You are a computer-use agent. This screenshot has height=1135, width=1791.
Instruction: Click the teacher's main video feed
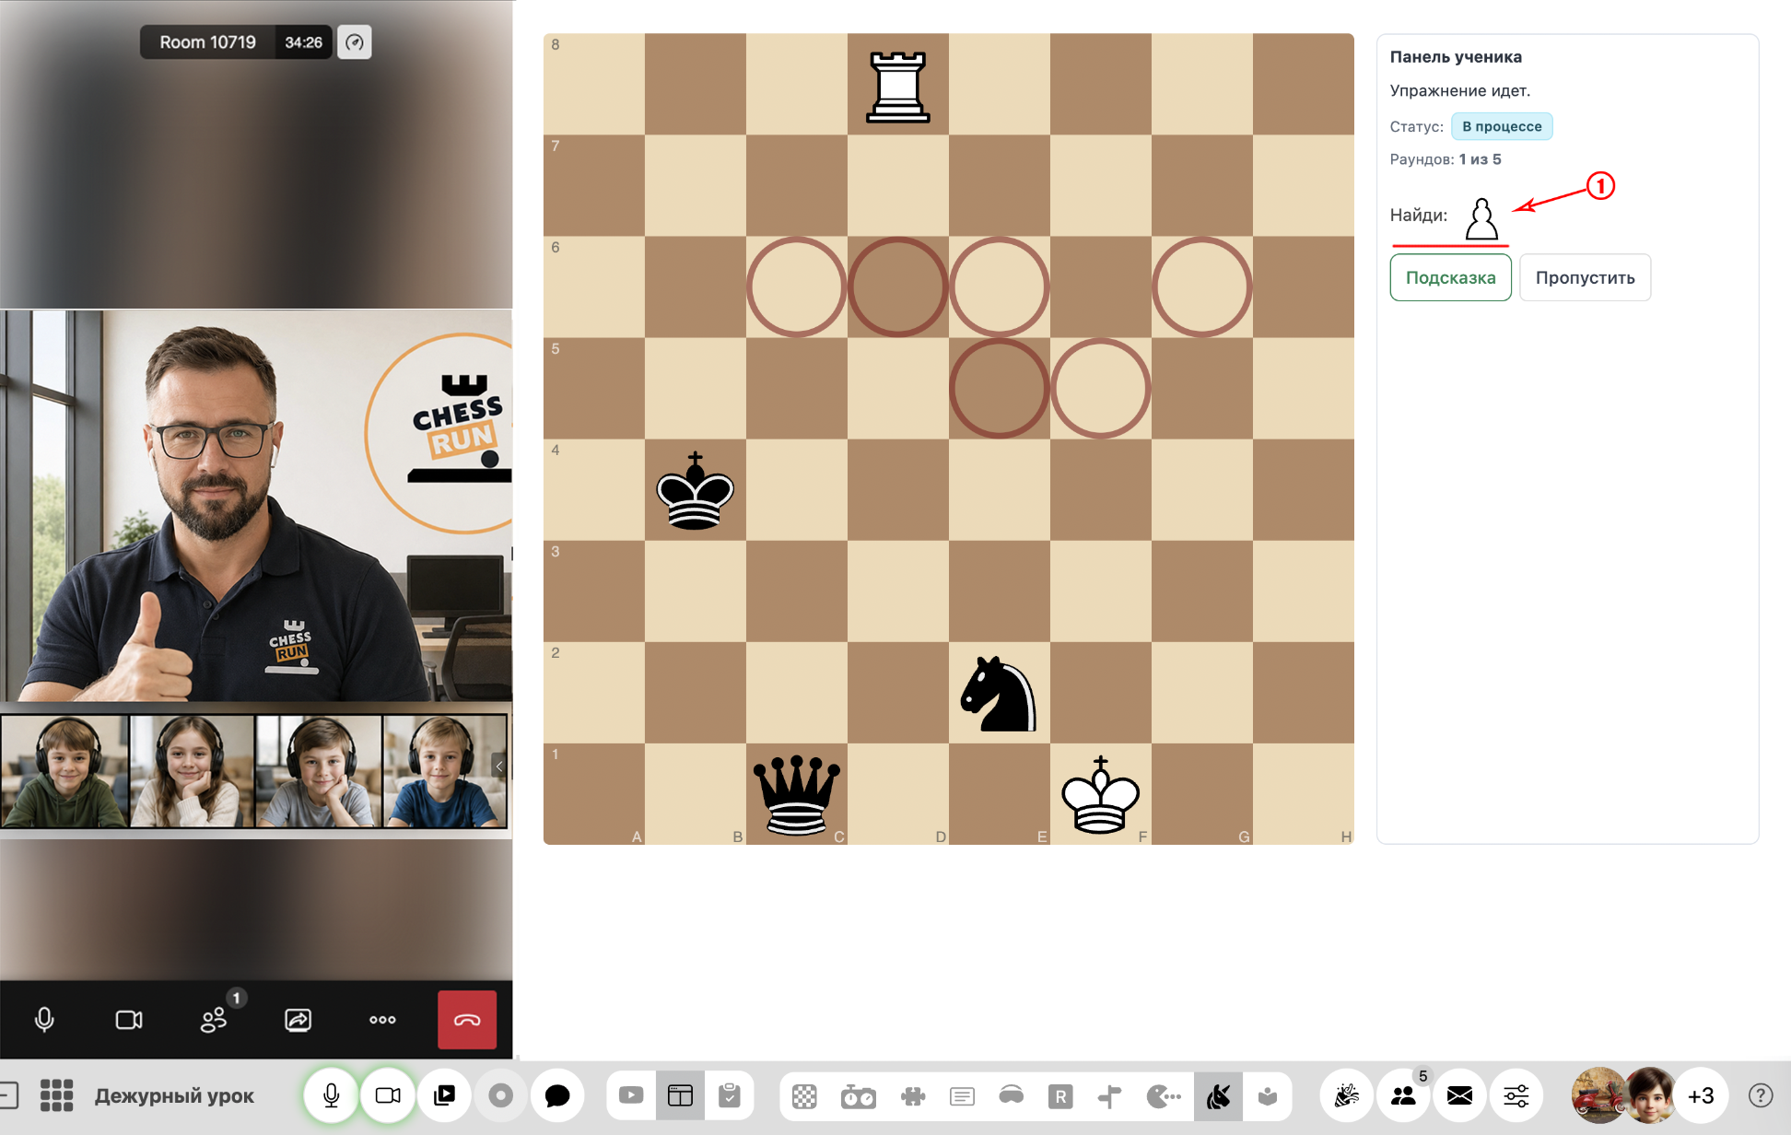click(x=256, y=506)
